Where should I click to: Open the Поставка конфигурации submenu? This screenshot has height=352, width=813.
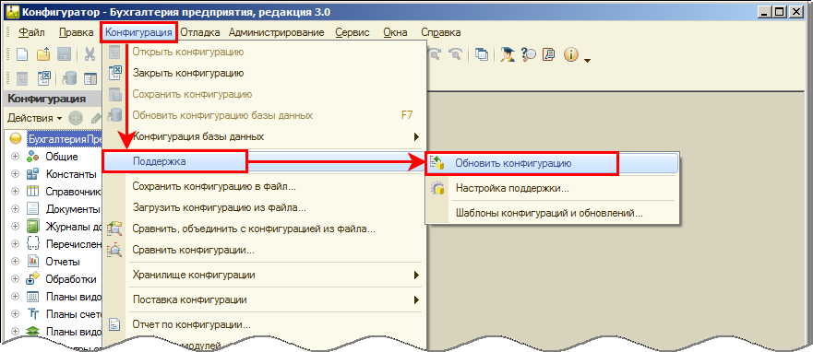pyautogui.click(x=264, y=299)
